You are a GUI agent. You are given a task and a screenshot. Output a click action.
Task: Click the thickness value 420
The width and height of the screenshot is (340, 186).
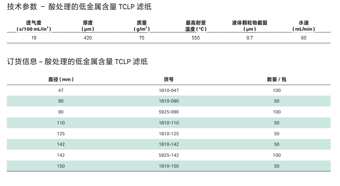pyautogui.click(x=88, y=38)
